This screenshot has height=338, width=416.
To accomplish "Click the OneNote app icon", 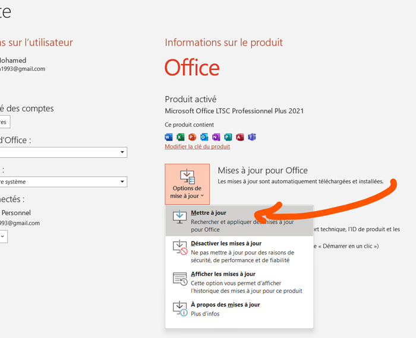I will click(216, 137).
